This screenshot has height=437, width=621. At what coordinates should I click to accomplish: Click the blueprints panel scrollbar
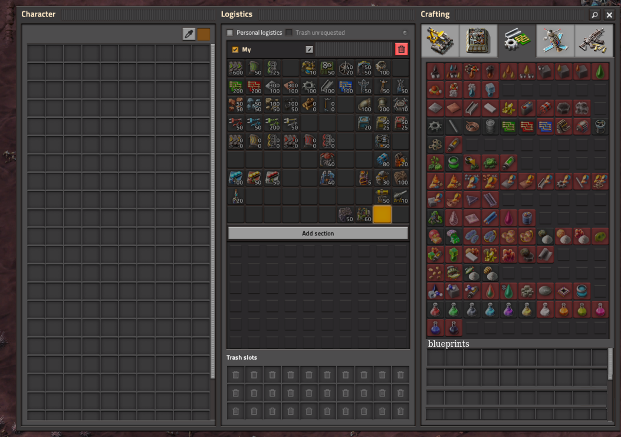point(610,364)
